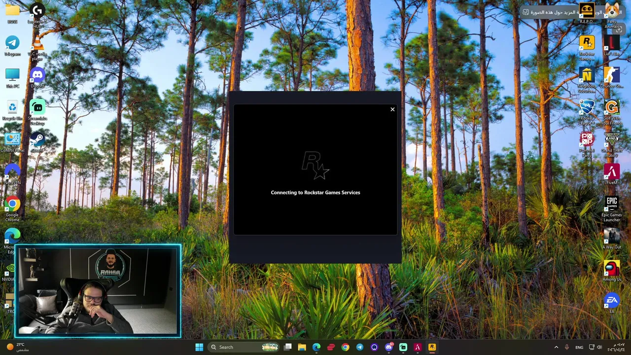
Task: Open Control Panel desktop icon
Action: (12, 143)
